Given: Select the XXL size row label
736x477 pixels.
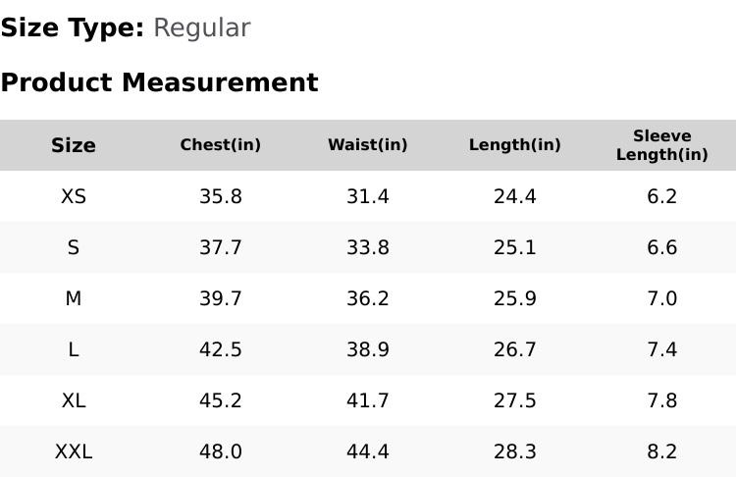Looking at the screenshot, I should pyautogui.click(x=74, y=451).
